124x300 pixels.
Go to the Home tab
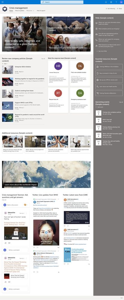coord(11,11)
